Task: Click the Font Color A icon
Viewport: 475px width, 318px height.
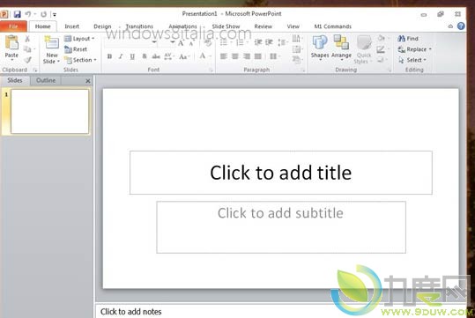Action: [203, 56]
